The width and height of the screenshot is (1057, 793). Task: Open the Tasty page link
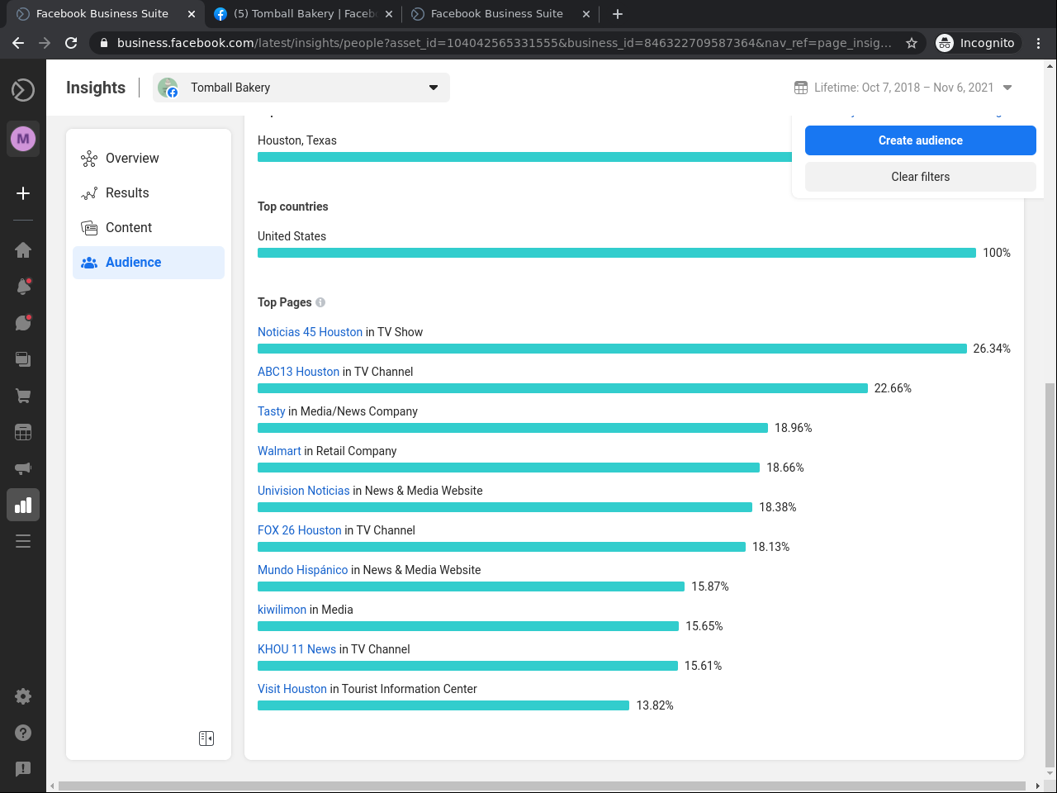coord(271,411)
